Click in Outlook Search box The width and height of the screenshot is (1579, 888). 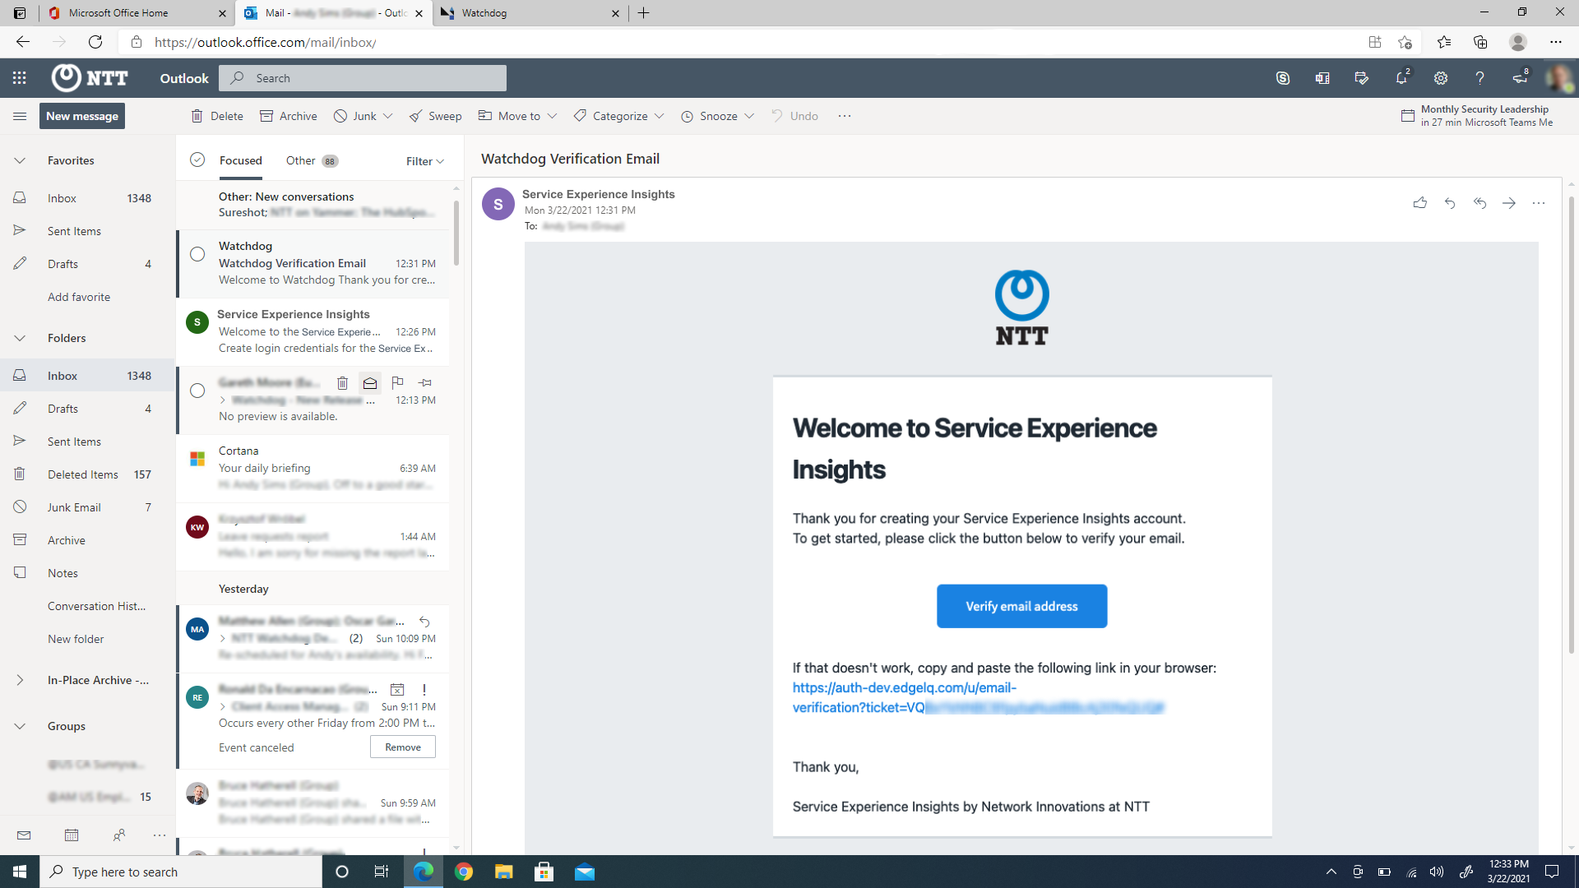363,78
